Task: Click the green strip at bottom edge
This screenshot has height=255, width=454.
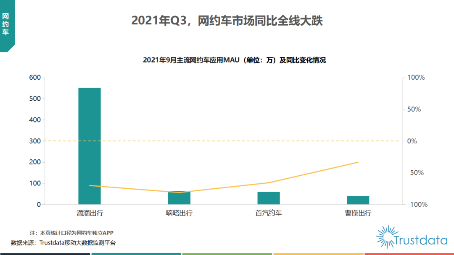Action: point(227,254)
